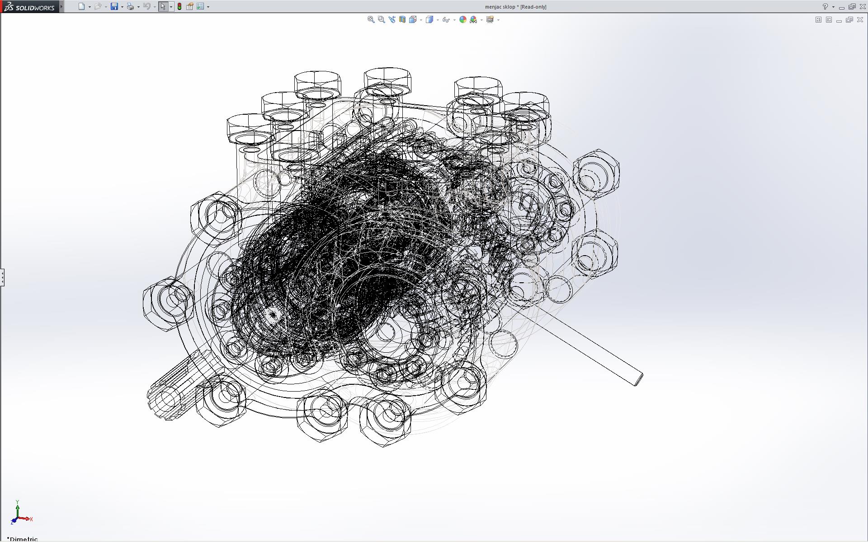This screenshot has width=868, height=542.
Task: Expand the SolidWorks main menu arrow
Action: [x=61, y=6]
